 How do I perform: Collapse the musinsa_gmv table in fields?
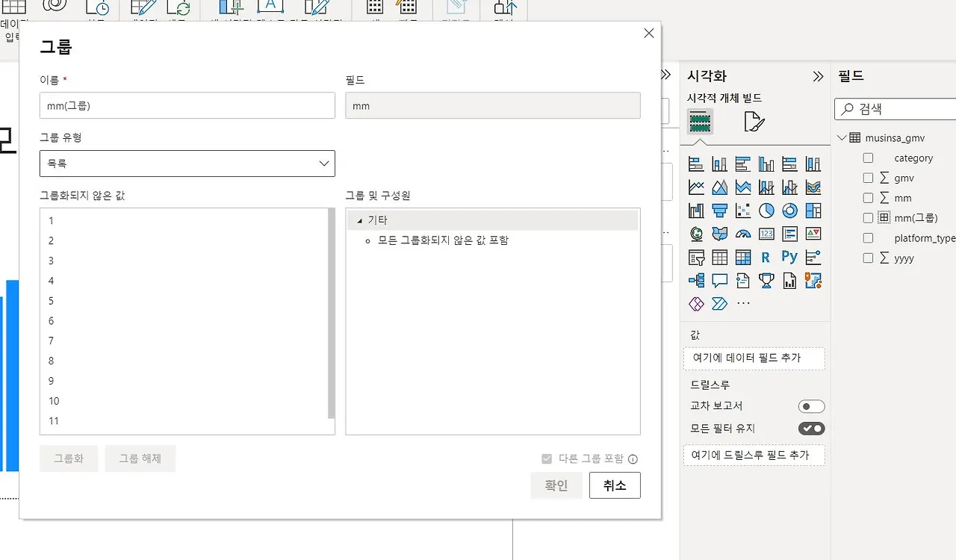tap(842, 137)
